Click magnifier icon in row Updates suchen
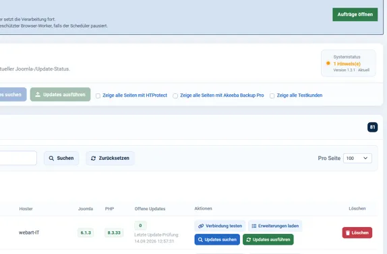 coord(200,240)
